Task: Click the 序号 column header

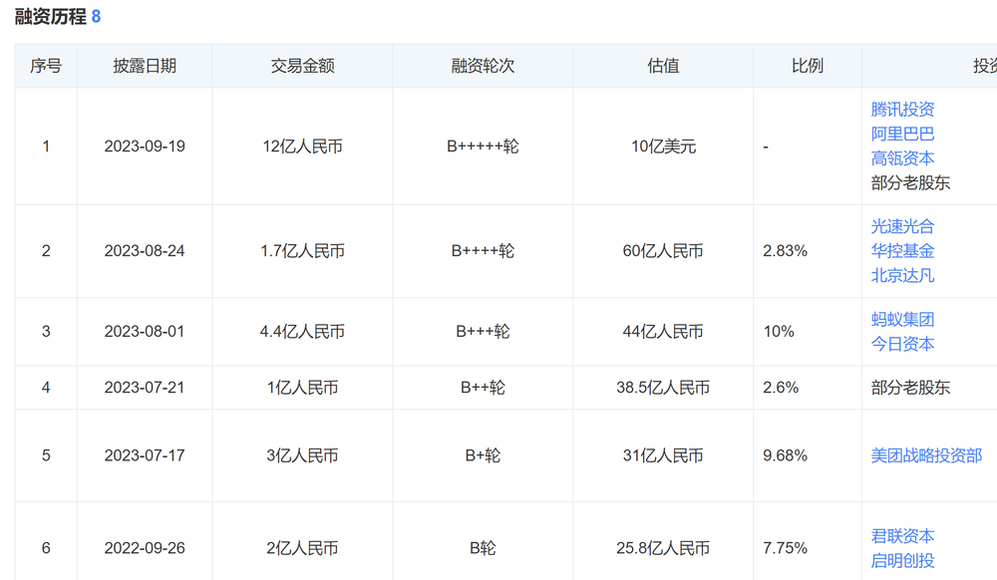Action: (x=46, y=66)
